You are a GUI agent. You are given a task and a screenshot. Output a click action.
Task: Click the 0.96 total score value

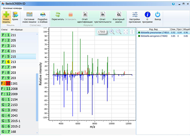pos(186,33)
